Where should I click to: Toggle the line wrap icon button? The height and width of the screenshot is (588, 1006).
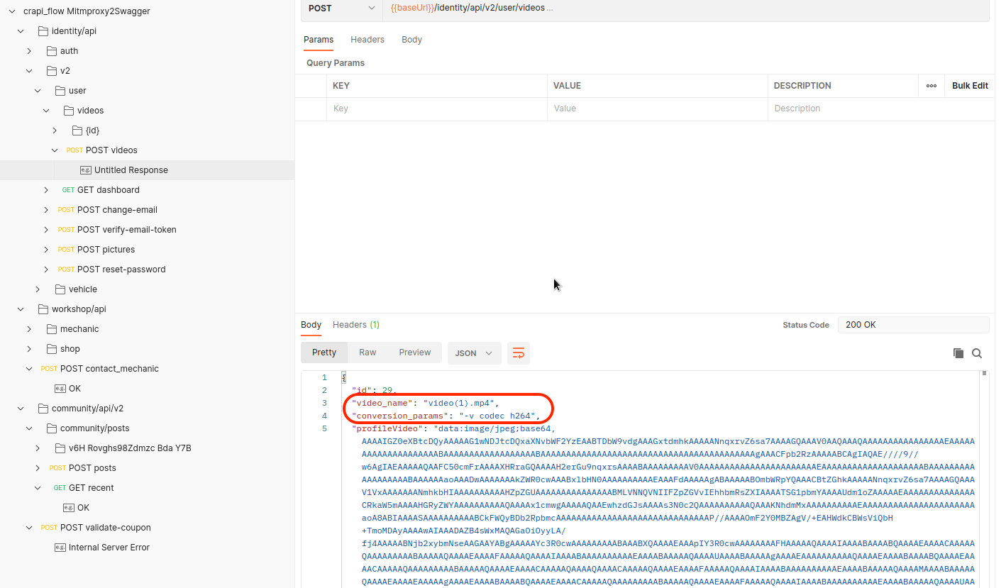coord(519,353)
